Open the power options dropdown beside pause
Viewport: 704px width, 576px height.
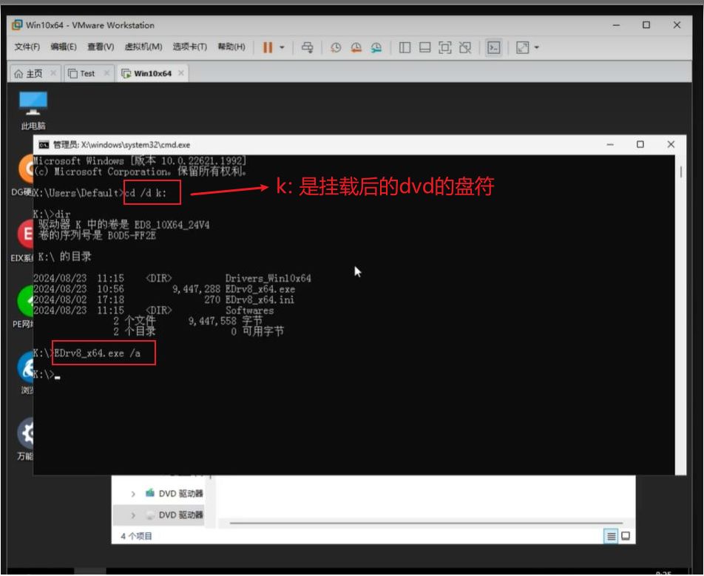pos(282,47)
